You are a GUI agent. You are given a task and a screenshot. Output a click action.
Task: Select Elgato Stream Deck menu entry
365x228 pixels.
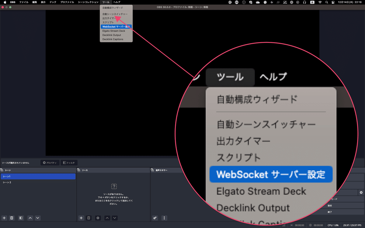tap(114, 31)
